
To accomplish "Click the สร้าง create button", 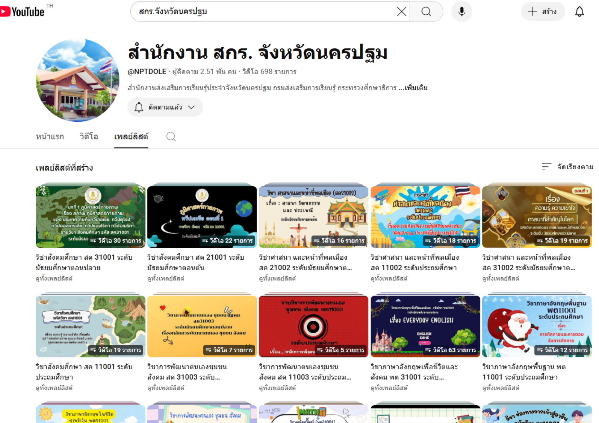I will pos(543,12).
